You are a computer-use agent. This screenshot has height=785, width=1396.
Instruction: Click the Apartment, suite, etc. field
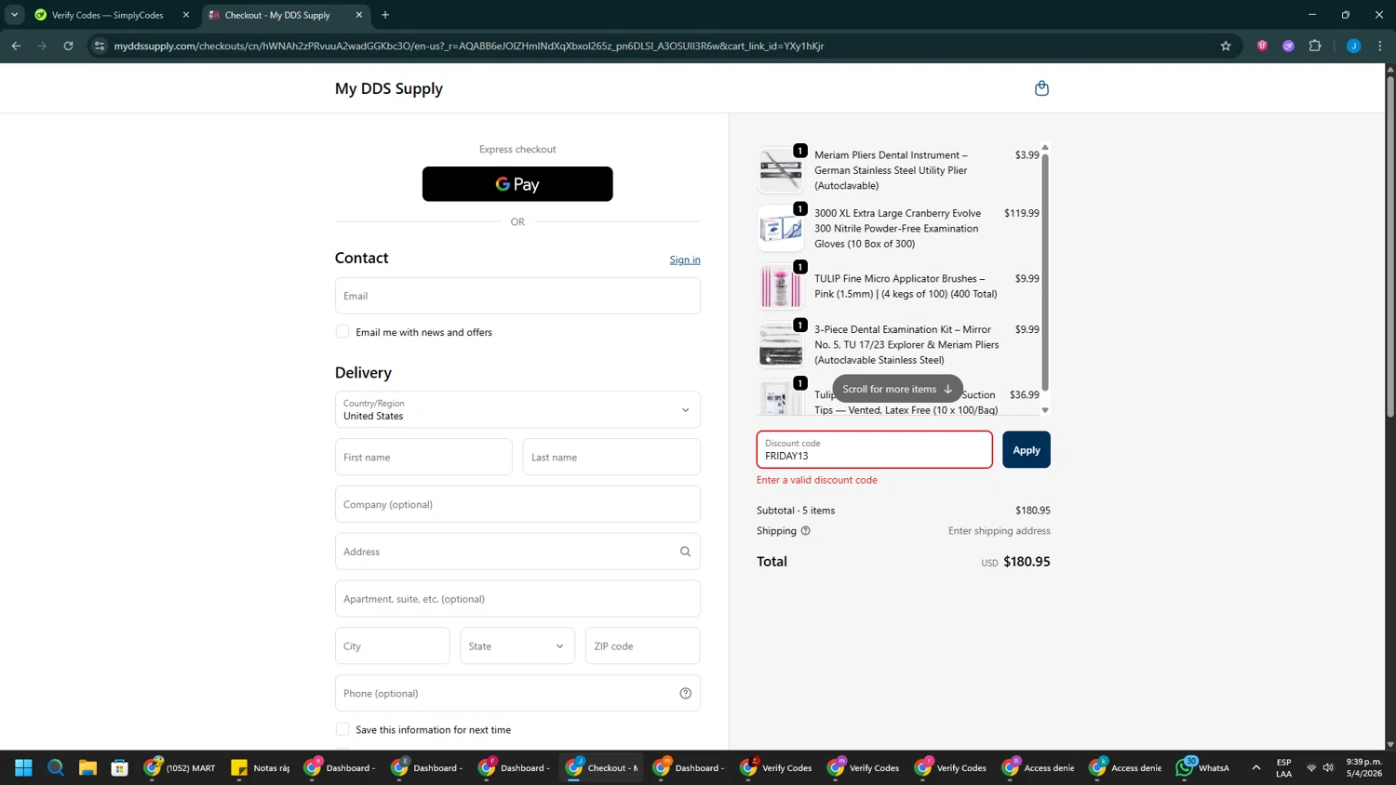(517, 599)
